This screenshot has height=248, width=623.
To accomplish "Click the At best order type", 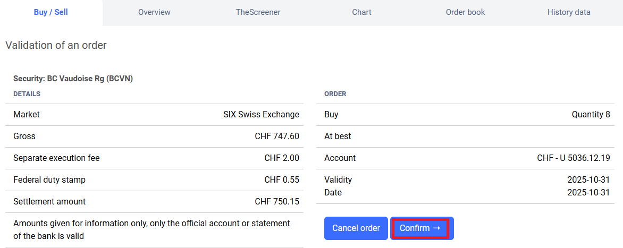I will pos(338,136).
